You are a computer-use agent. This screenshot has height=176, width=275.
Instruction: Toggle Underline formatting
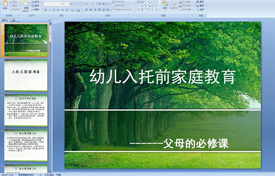pyautogui.click(x=54, y=10)
